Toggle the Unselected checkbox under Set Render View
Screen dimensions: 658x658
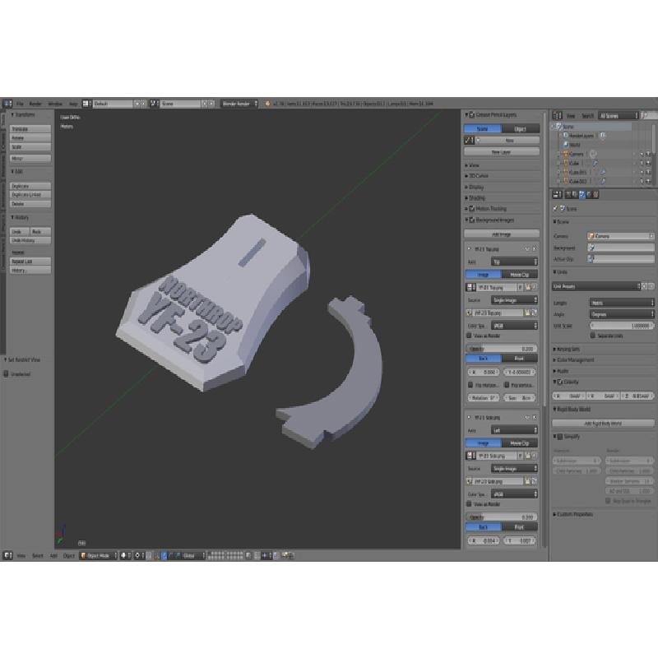[x=6, y=374]
